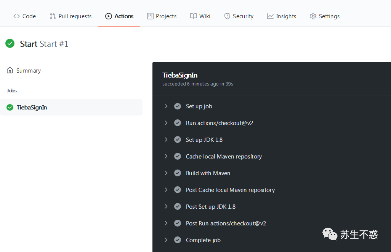Click the Projects board icon
Screen dimensions: 391x252
[x=150, y=16]
